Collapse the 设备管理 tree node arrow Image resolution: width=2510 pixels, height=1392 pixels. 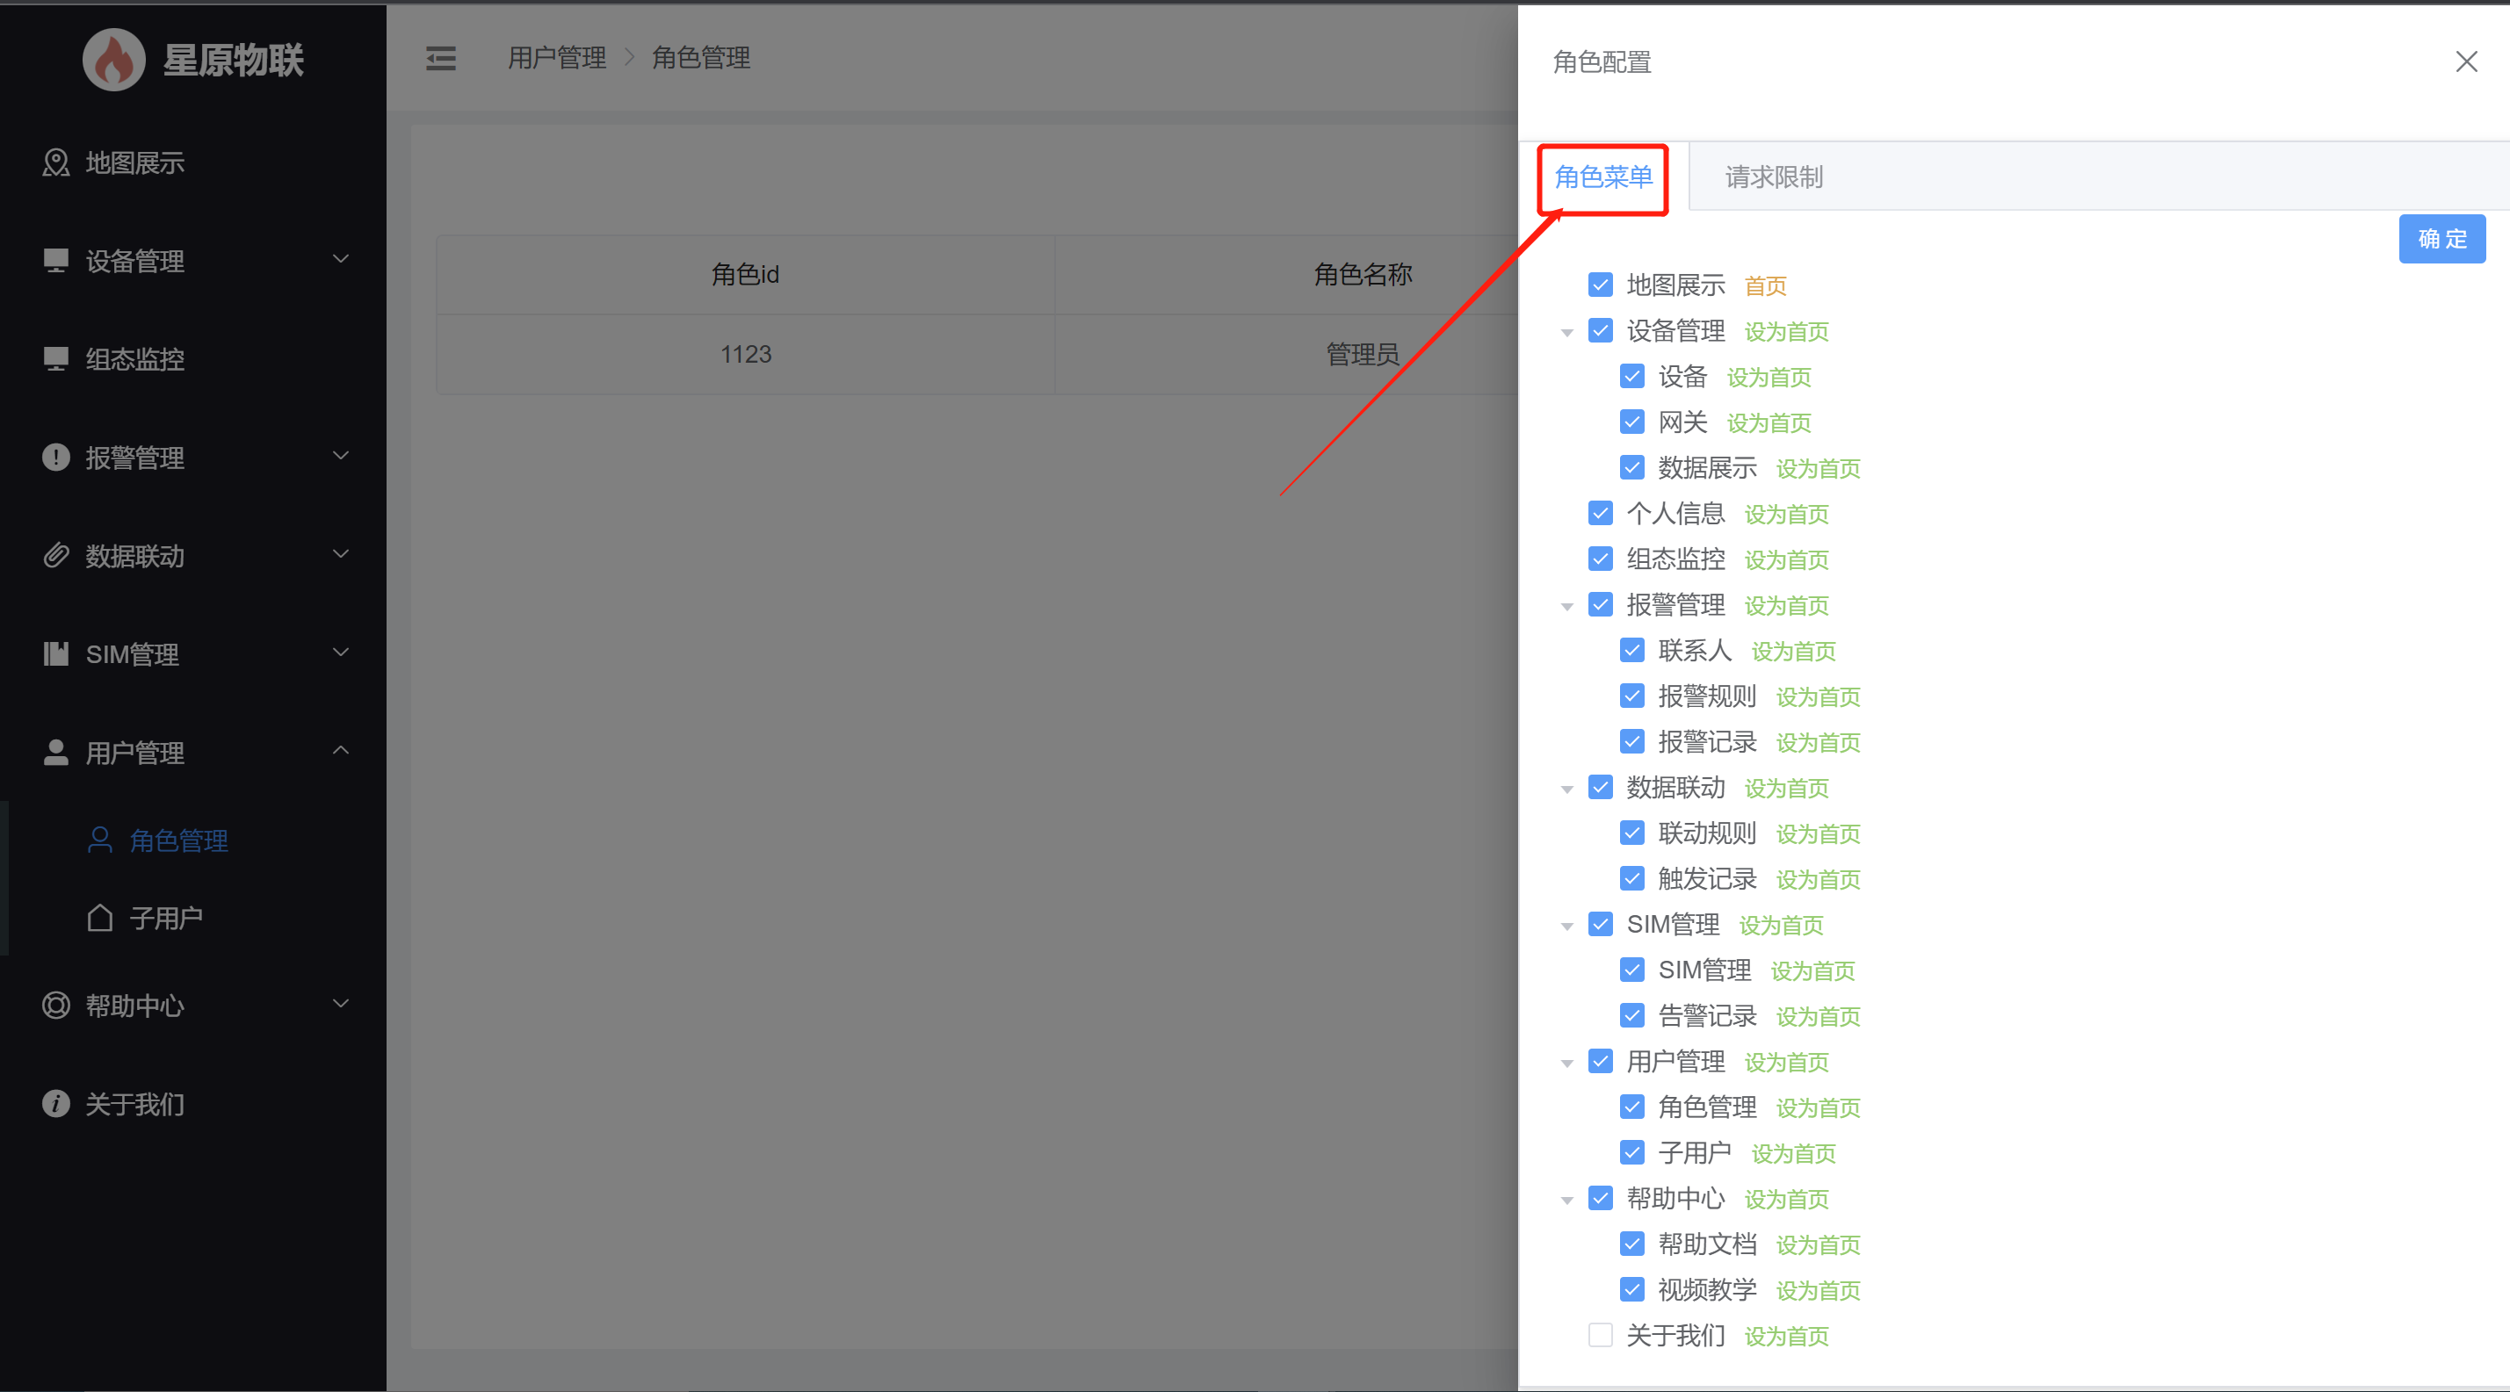1566,333
